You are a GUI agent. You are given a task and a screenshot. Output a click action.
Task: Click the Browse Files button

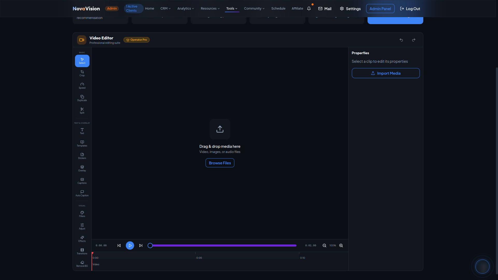(220, 163)
